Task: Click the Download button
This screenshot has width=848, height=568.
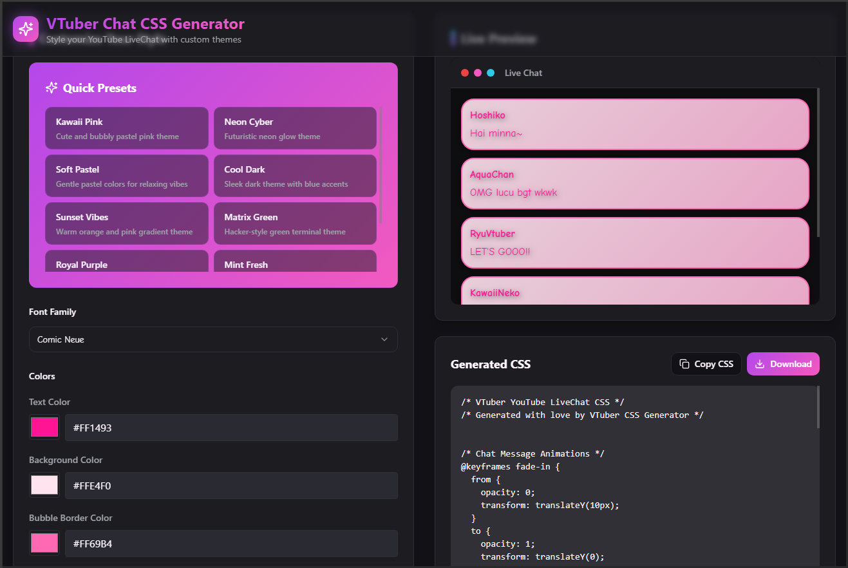Action: click(x=783, y=363)
